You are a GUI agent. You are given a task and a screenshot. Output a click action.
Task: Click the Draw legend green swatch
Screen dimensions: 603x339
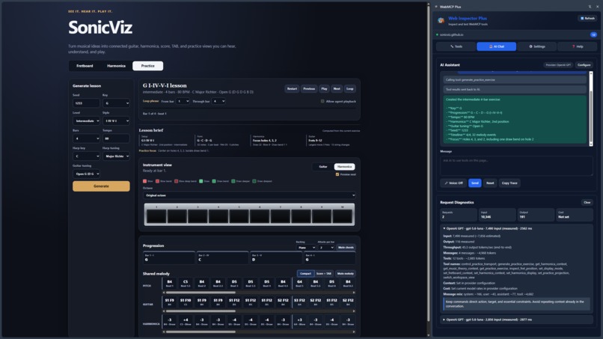pyautogui.click(x=201, y=181)
